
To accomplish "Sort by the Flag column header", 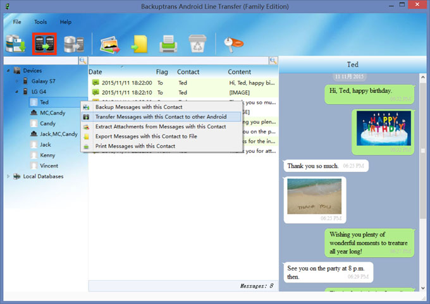I will point(162,72).
